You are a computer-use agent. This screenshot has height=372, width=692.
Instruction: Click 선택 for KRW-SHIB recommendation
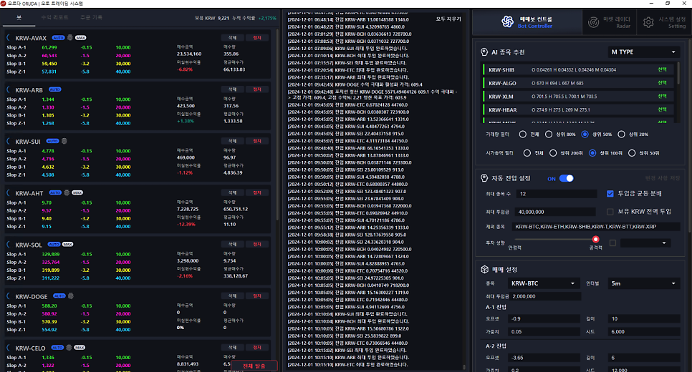[662, 69]
